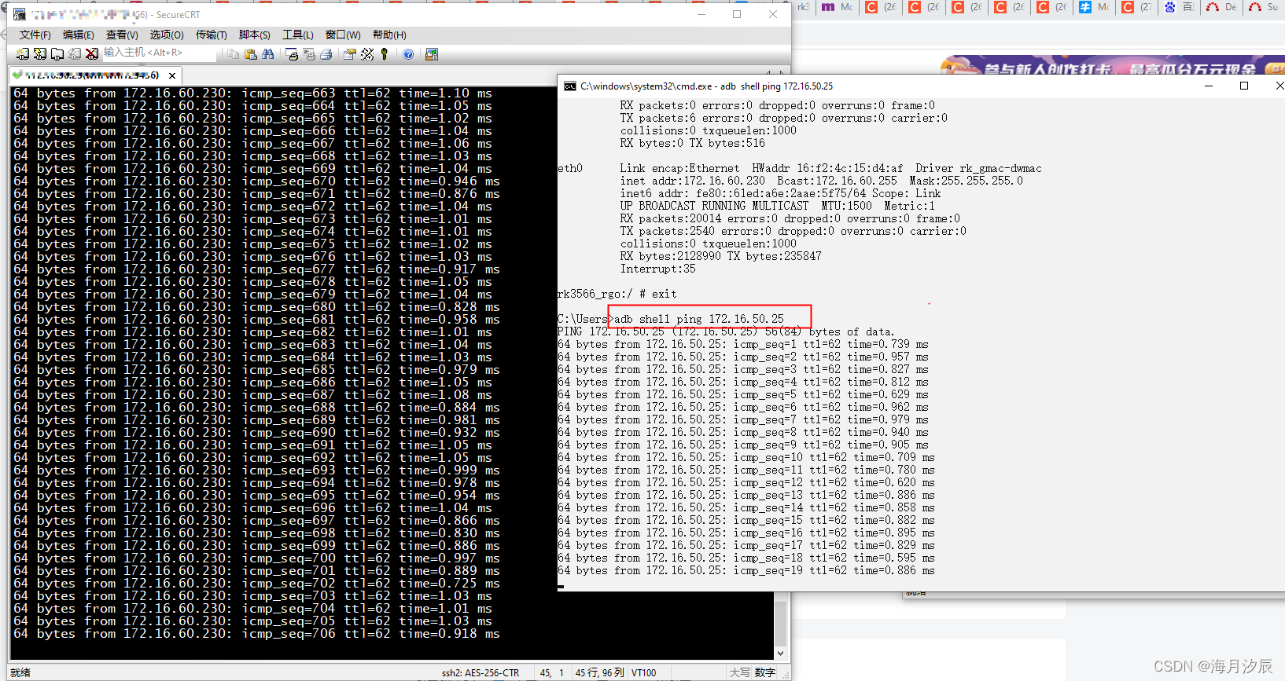Open the Help question mark icon
1285x681 pixels.
coord(408,53)
